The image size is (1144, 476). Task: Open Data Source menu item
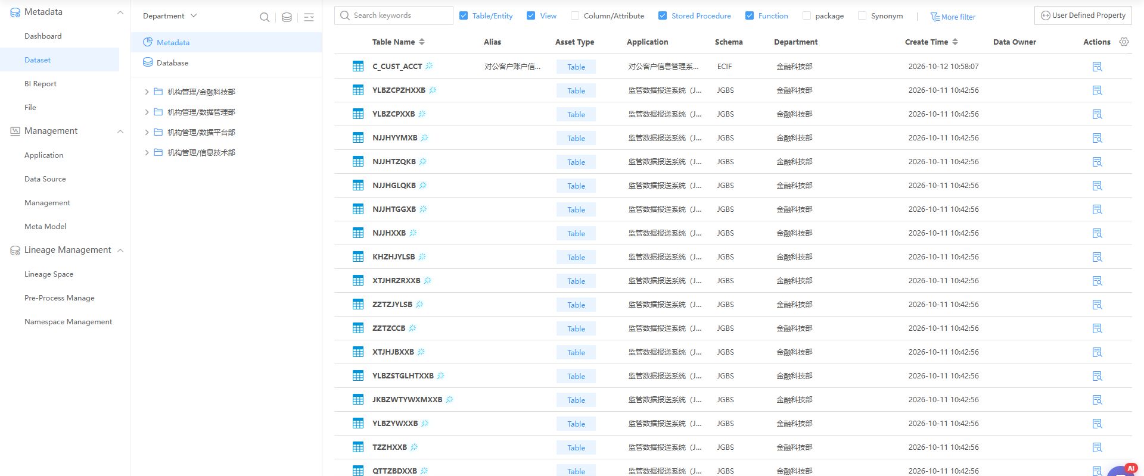45,178
